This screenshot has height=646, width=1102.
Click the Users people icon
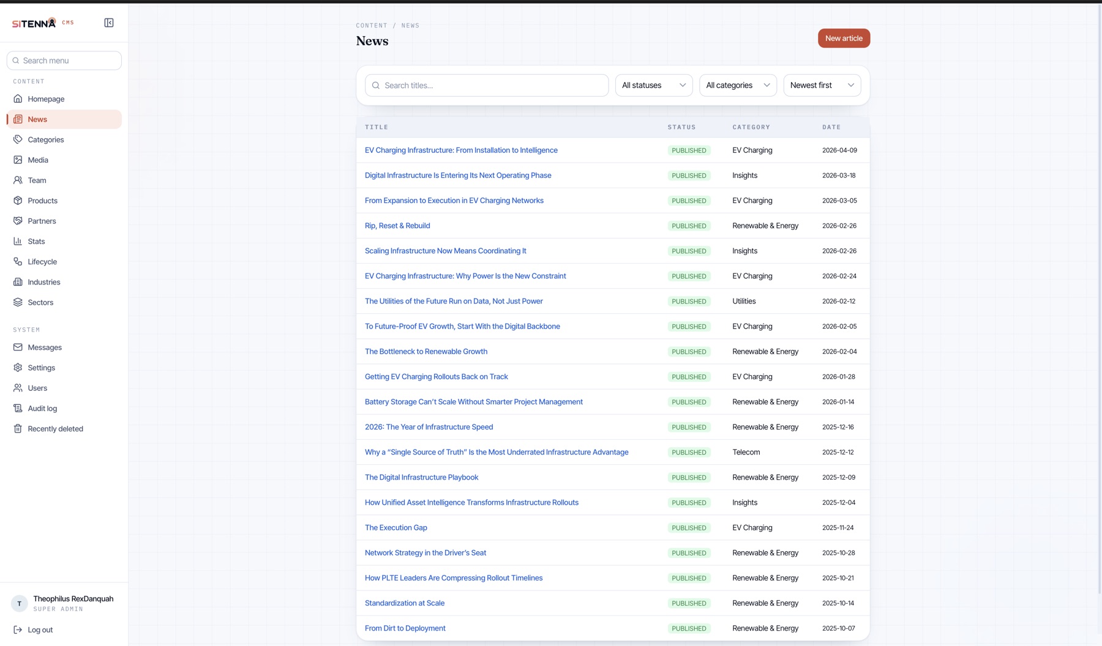18,388
